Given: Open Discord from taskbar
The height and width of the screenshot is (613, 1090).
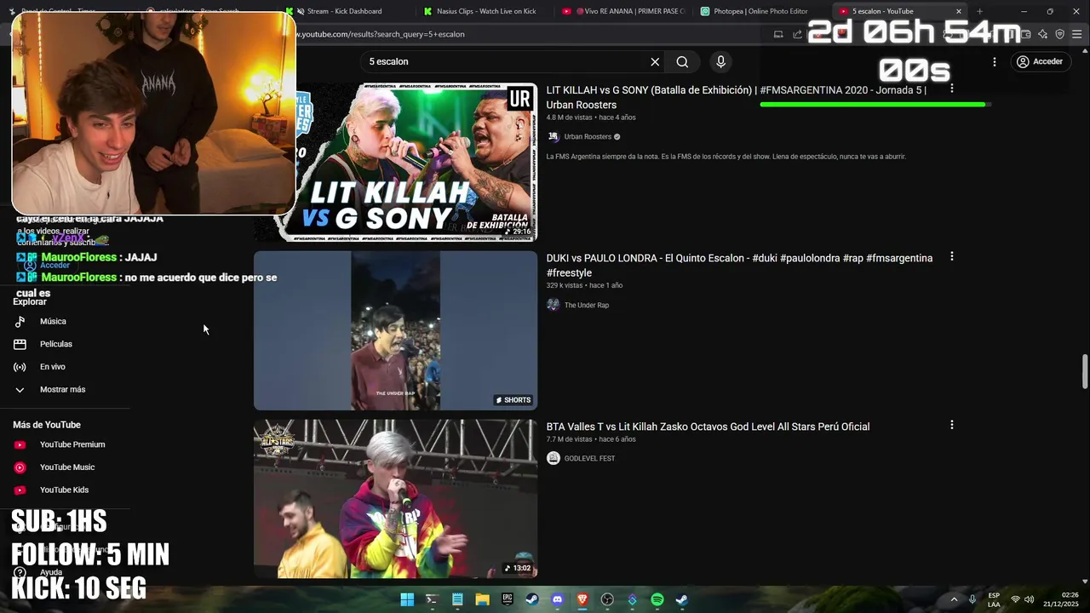Looking at the screenshot, I should (x=558, y=599).
